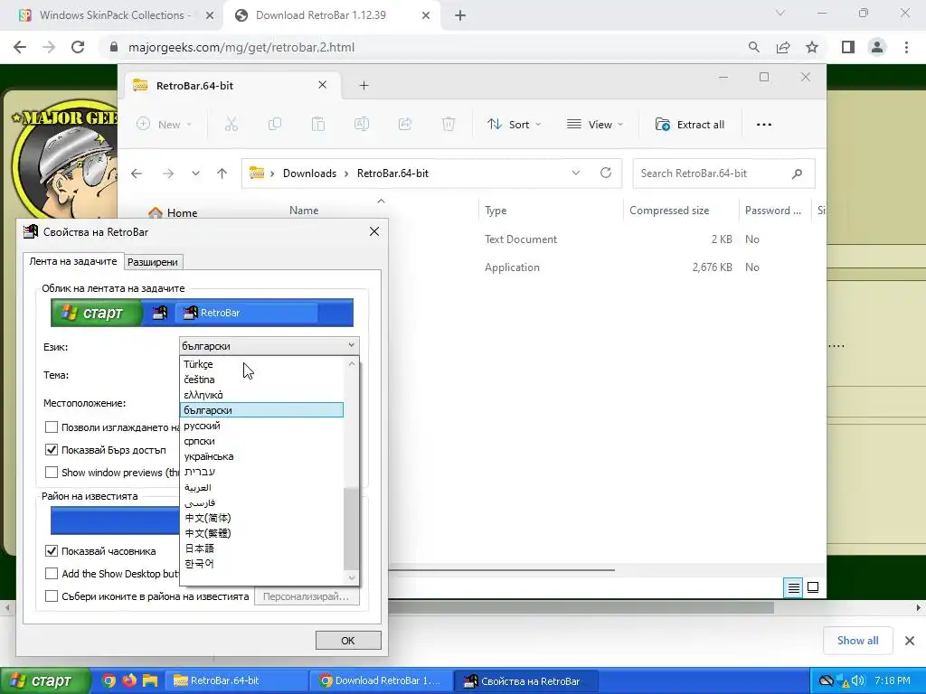Refresh the RetroBar.64-bit folder view
926x694 pixels.
(x=605, y=173)
